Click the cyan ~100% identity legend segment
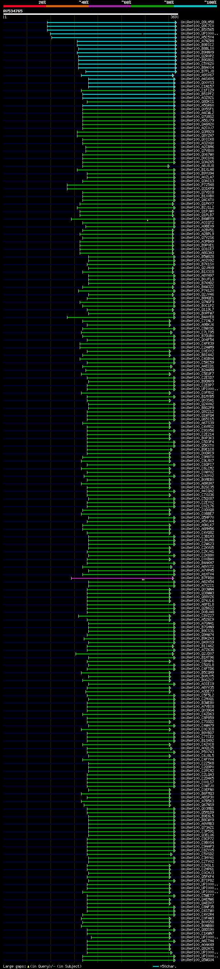This screenshot has width=220, height=969. tap(195, 6)
